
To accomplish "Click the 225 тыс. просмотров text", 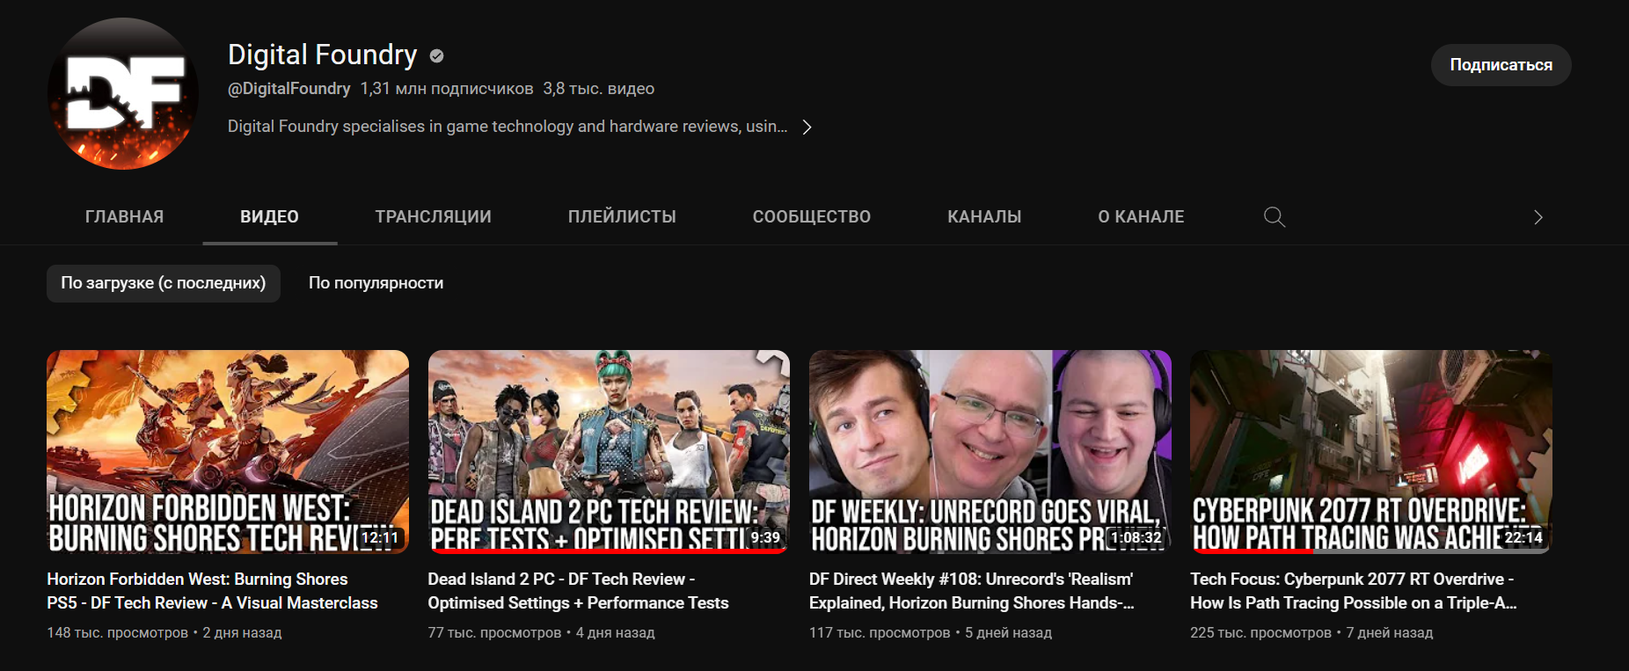I will [1260, 633].
